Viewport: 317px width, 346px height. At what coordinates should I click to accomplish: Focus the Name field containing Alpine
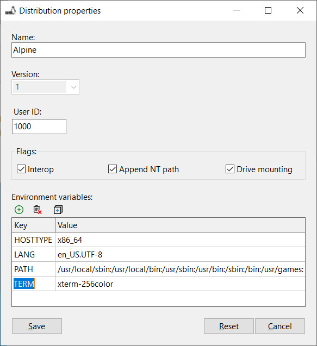coord(158,50)
